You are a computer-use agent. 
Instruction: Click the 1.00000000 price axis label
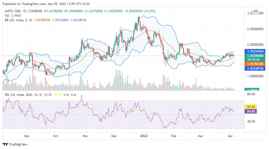tap(255, 76)
